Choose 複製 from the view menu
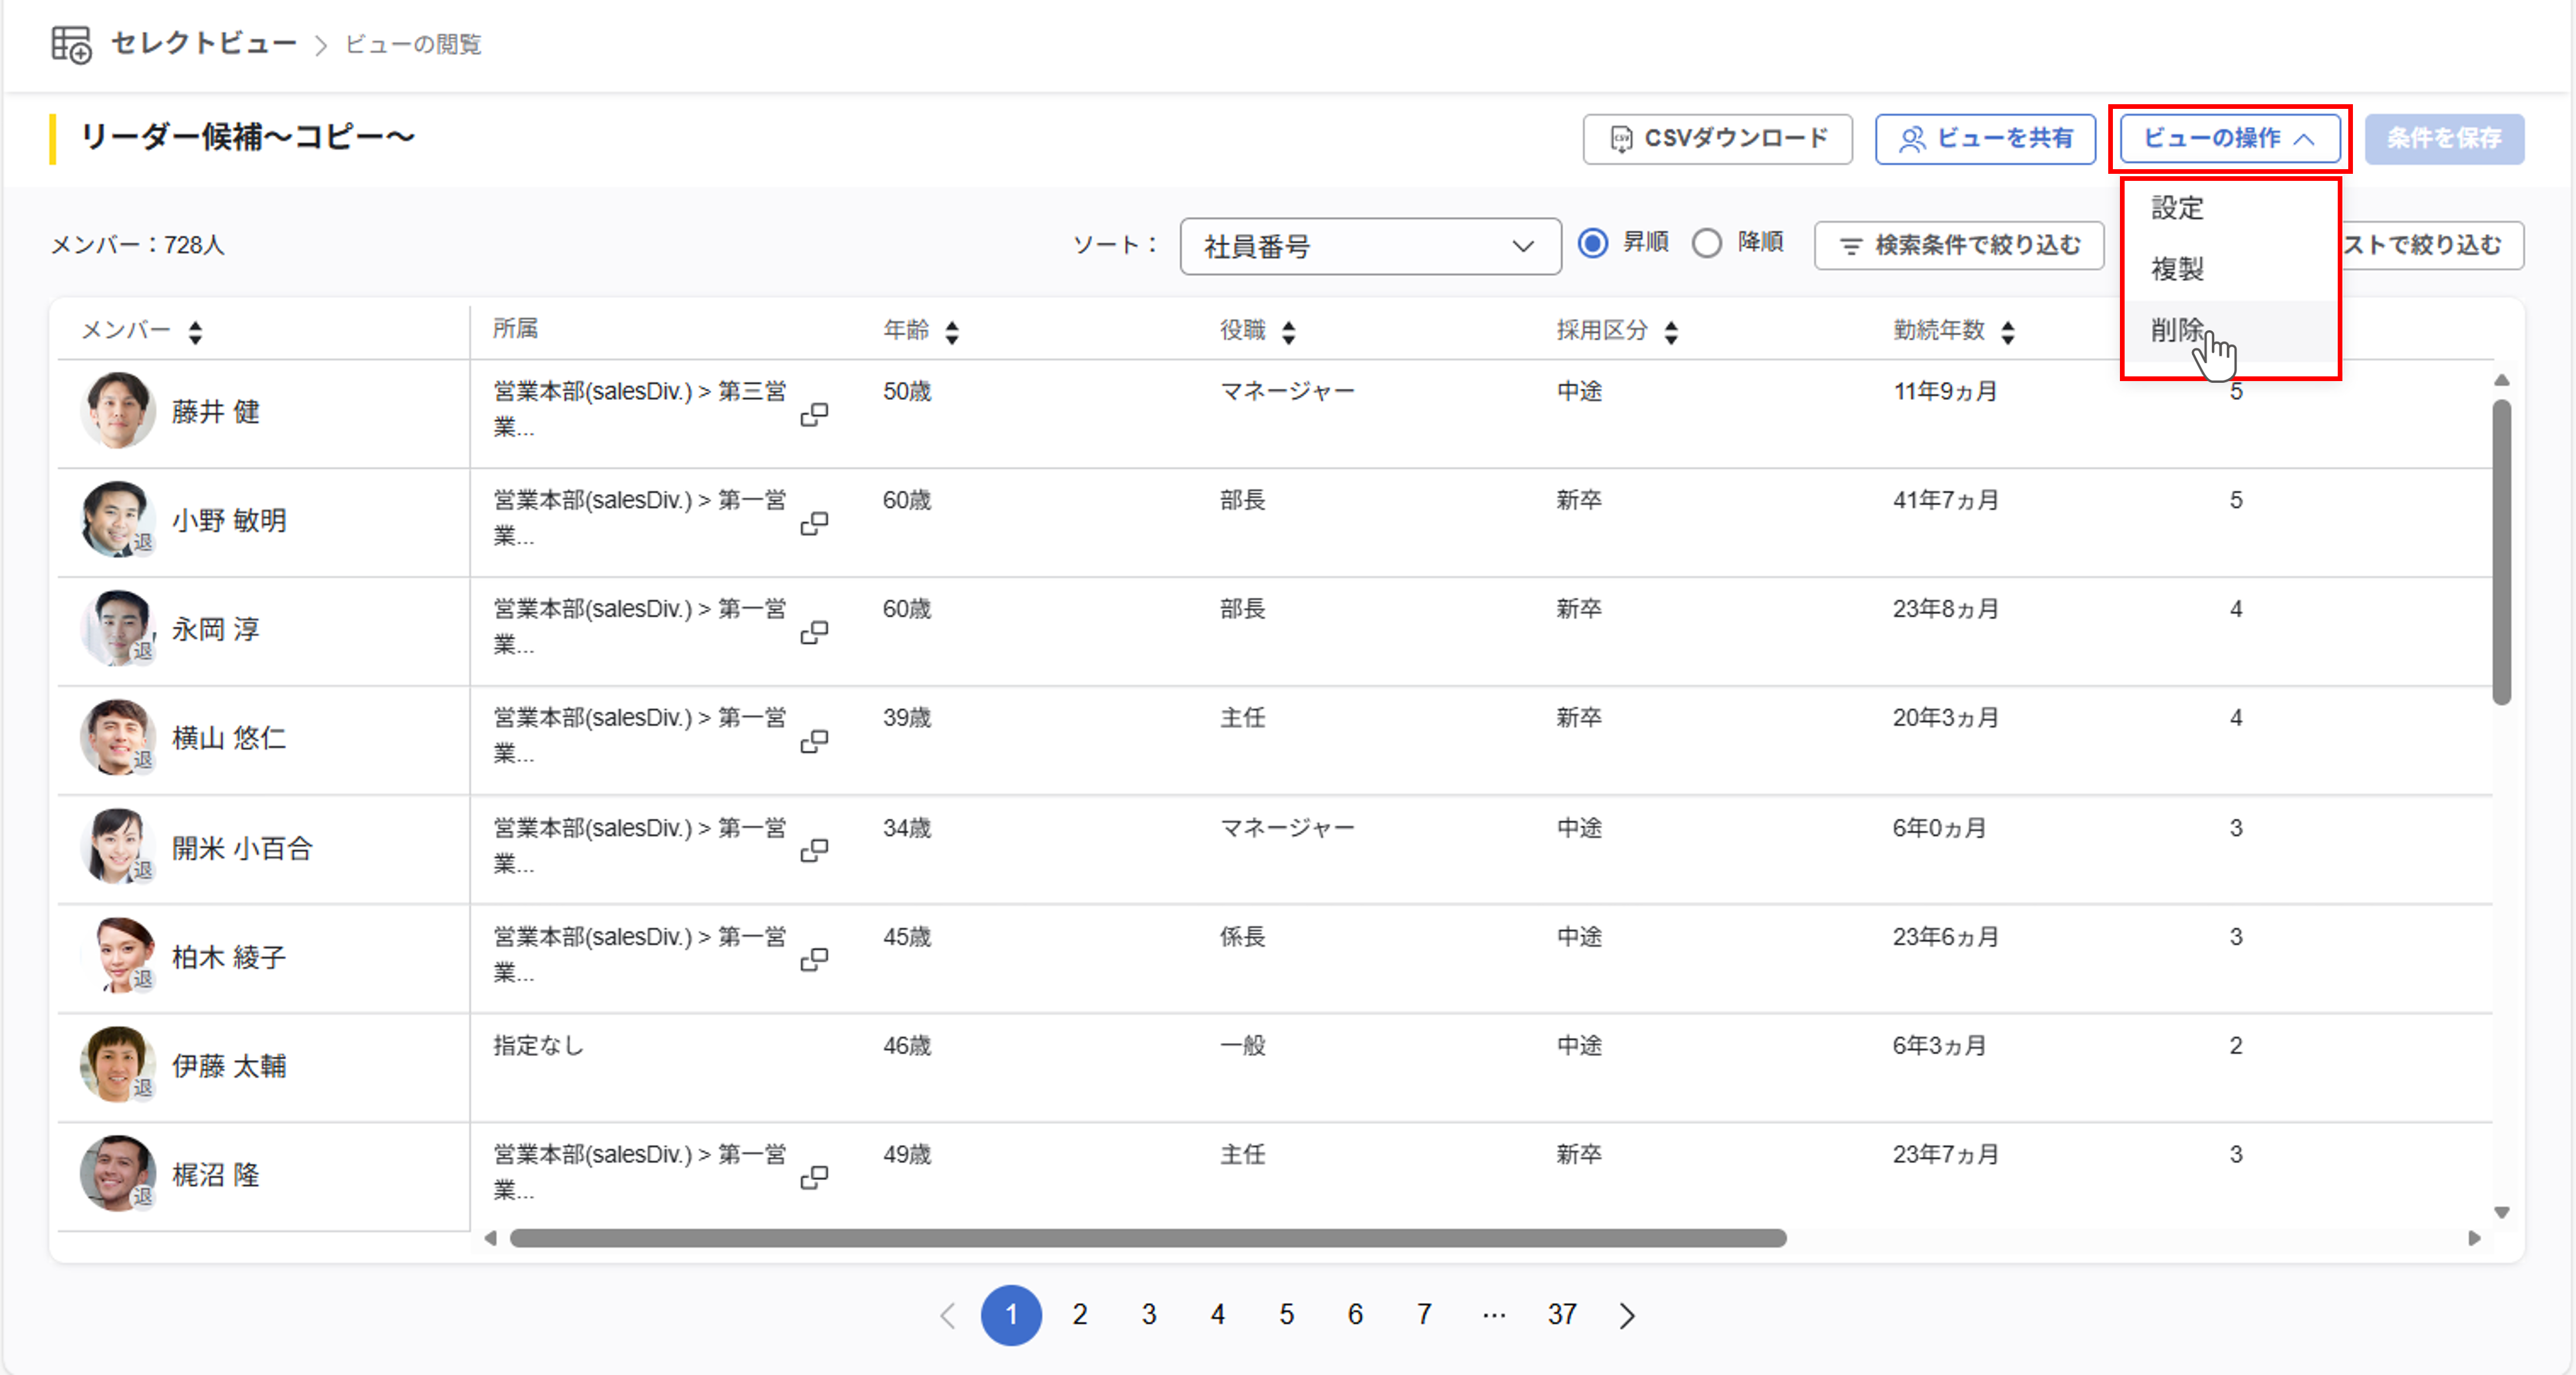Screen dimensions: 2576x1375 [2178, 269]
